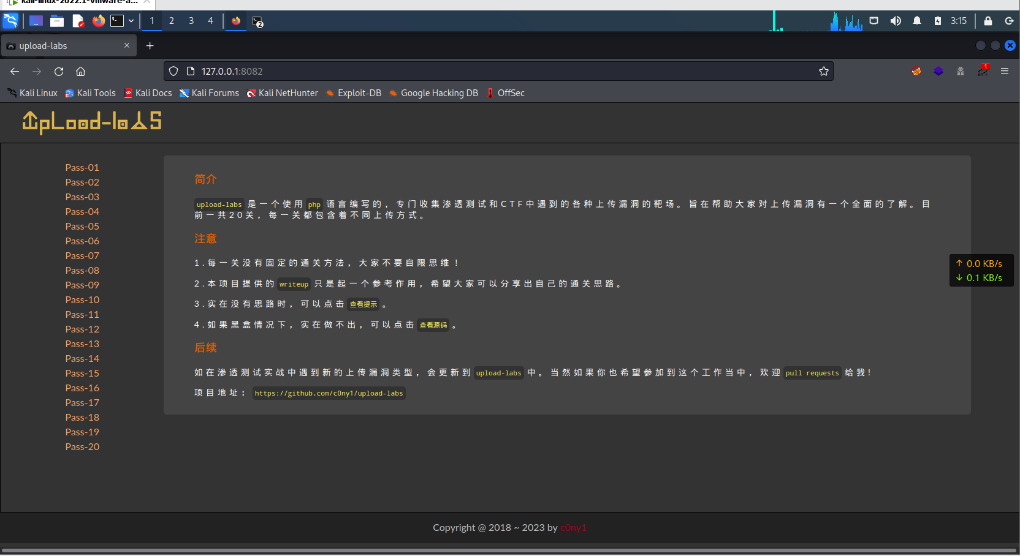Reload the current page

[59, 71]
